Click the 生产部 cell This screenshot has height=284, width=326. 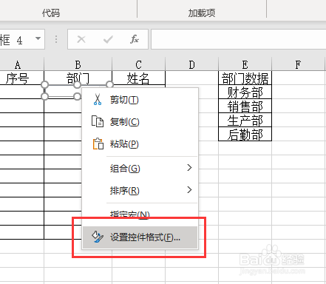(245, 121)
